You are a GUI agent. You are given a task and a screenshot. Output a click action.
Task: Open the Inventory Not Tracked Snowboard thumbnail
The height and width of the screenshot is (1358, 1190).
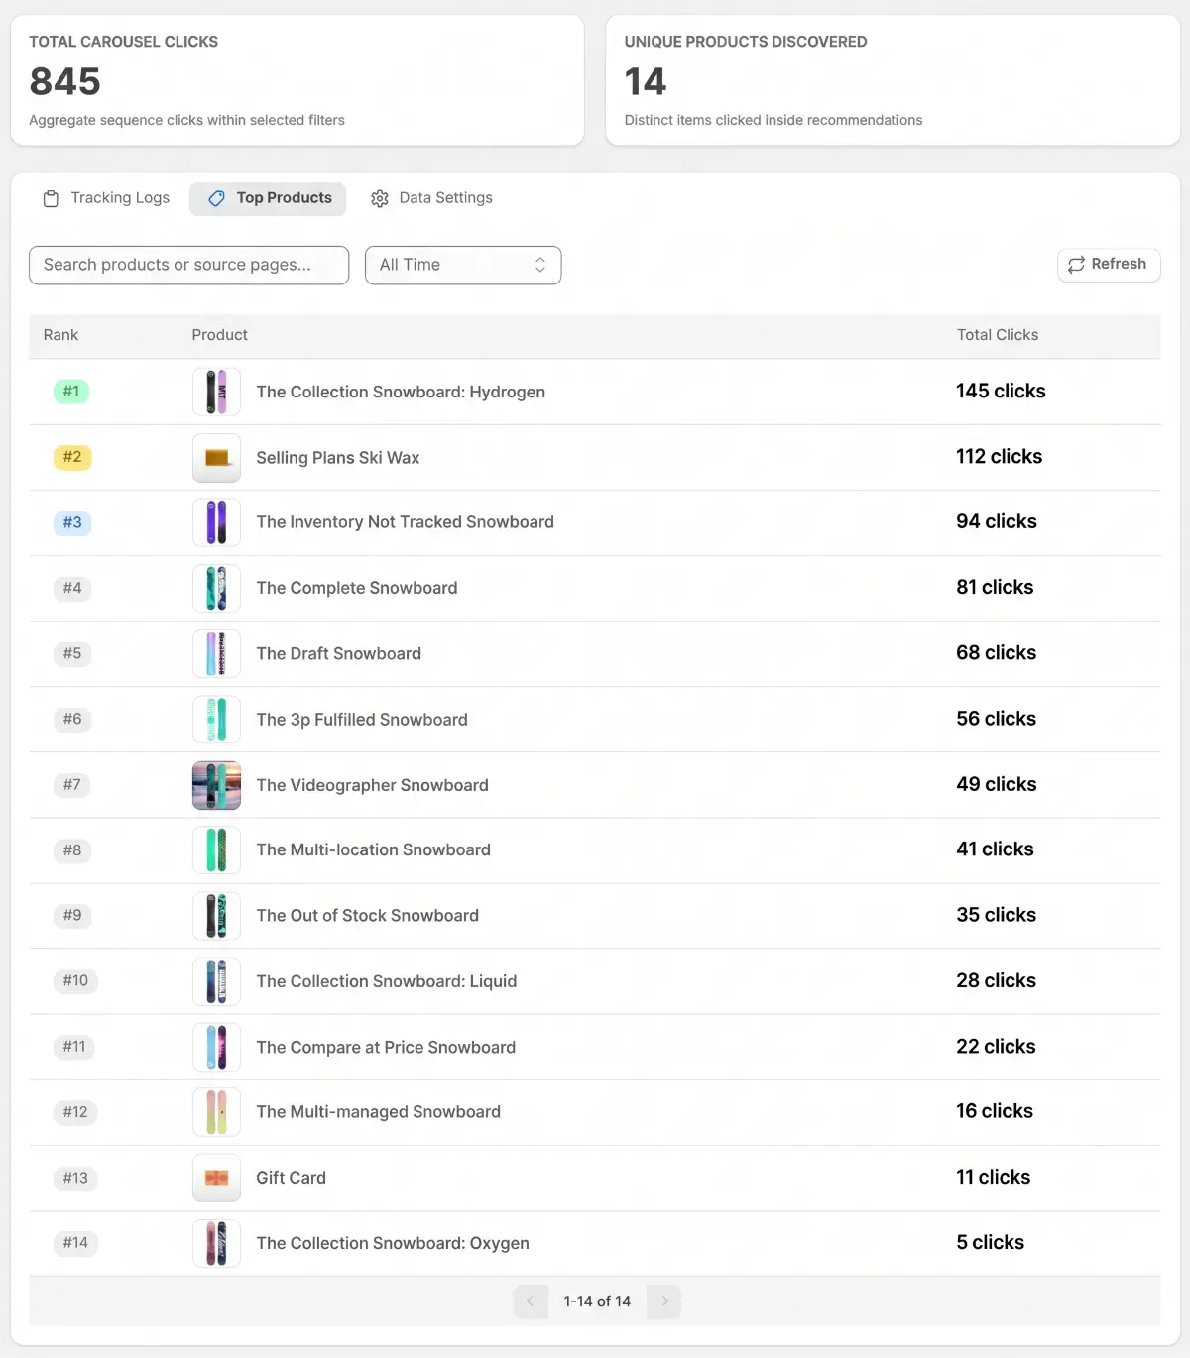coord(216,522)
